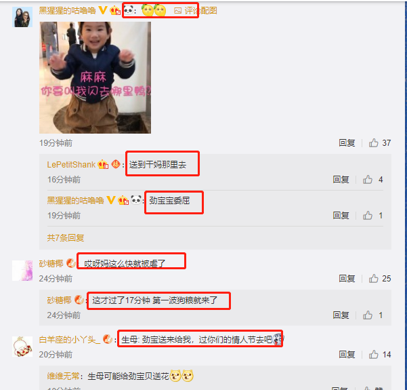Open 白羊座的小丫头_ avatar picture
Image resolution: width=407 pixels, height=390 pixels.
[x=22, y=347]
